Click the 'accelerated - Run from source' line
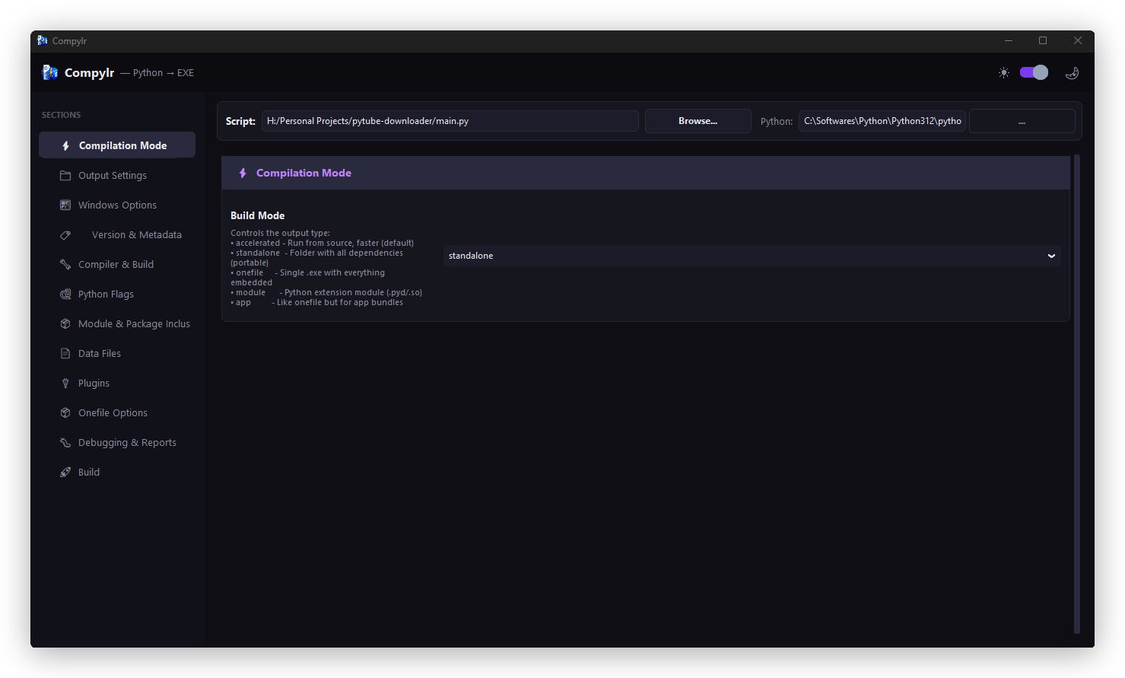The width and height of the screenshot is (1125, 678). 323,243
